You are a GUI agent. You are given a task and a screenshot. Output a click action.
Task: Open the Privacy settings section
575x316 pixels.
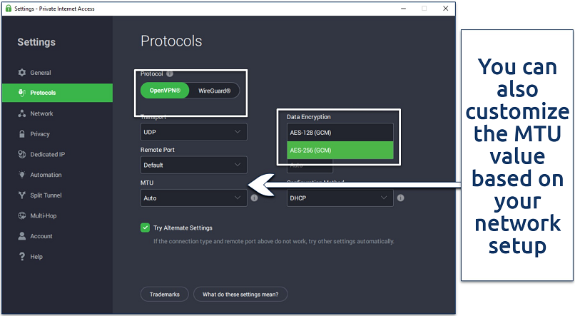tap(57, 134)
